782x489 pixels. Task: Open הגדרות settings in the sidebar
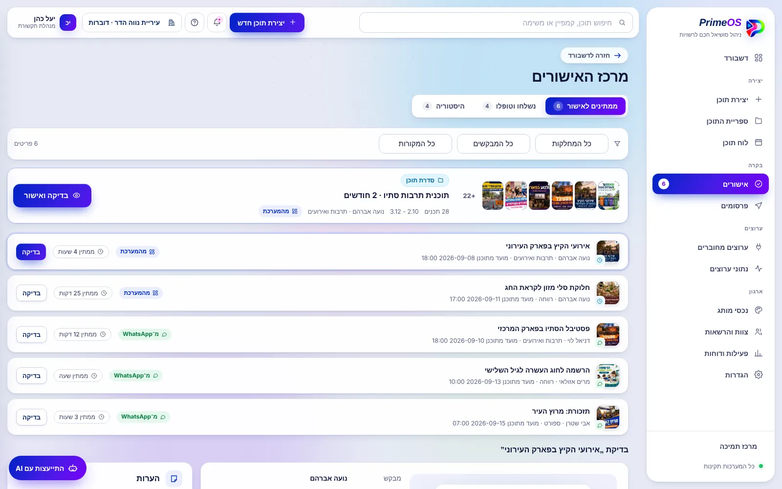(711, 375)
